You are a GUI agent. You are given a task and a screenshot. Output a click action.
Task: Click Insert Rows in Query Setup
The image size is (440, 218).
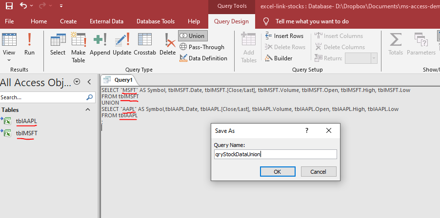point(284,36)
